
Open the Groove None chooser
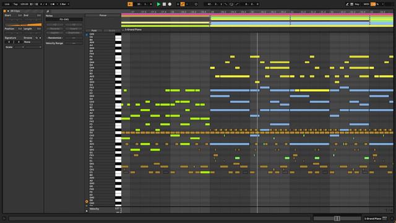pyautogui.click(x=32, y=42)
